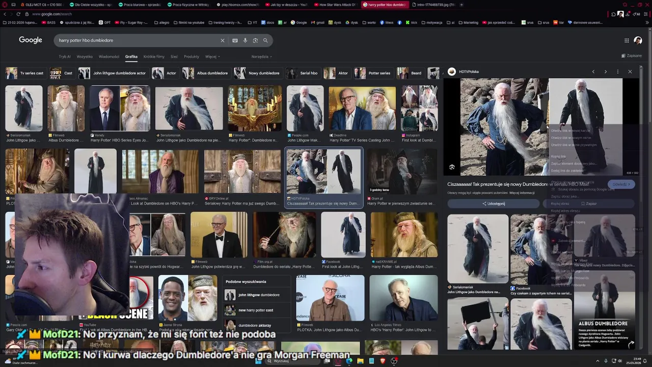Show previous image in preview panel

[x=593, y=72]
